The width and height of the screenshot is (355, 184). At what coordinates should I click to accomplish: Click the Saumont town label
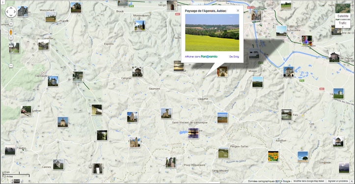(154, 89)
